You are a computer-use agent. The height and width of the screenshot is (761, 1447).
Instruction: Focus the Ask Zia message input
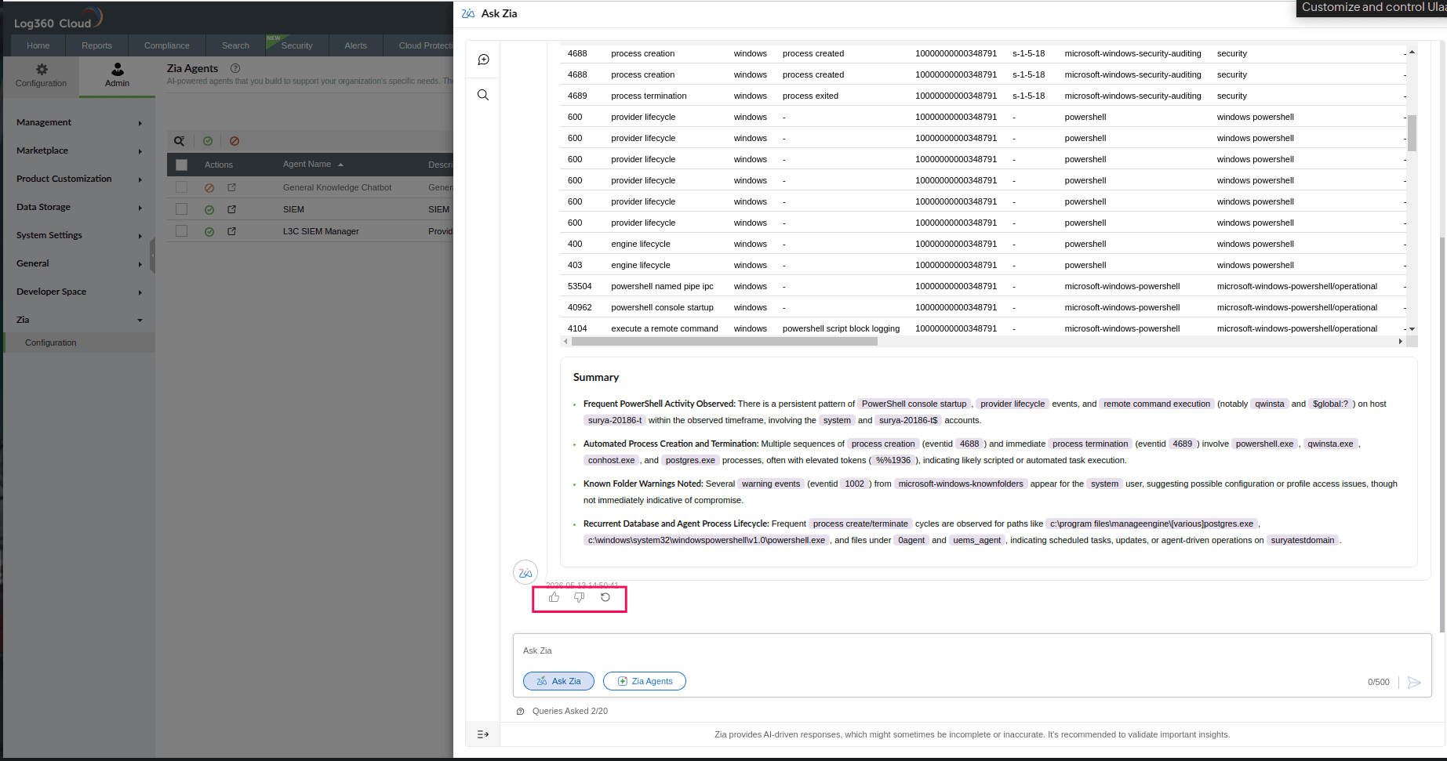click(972, 650)
